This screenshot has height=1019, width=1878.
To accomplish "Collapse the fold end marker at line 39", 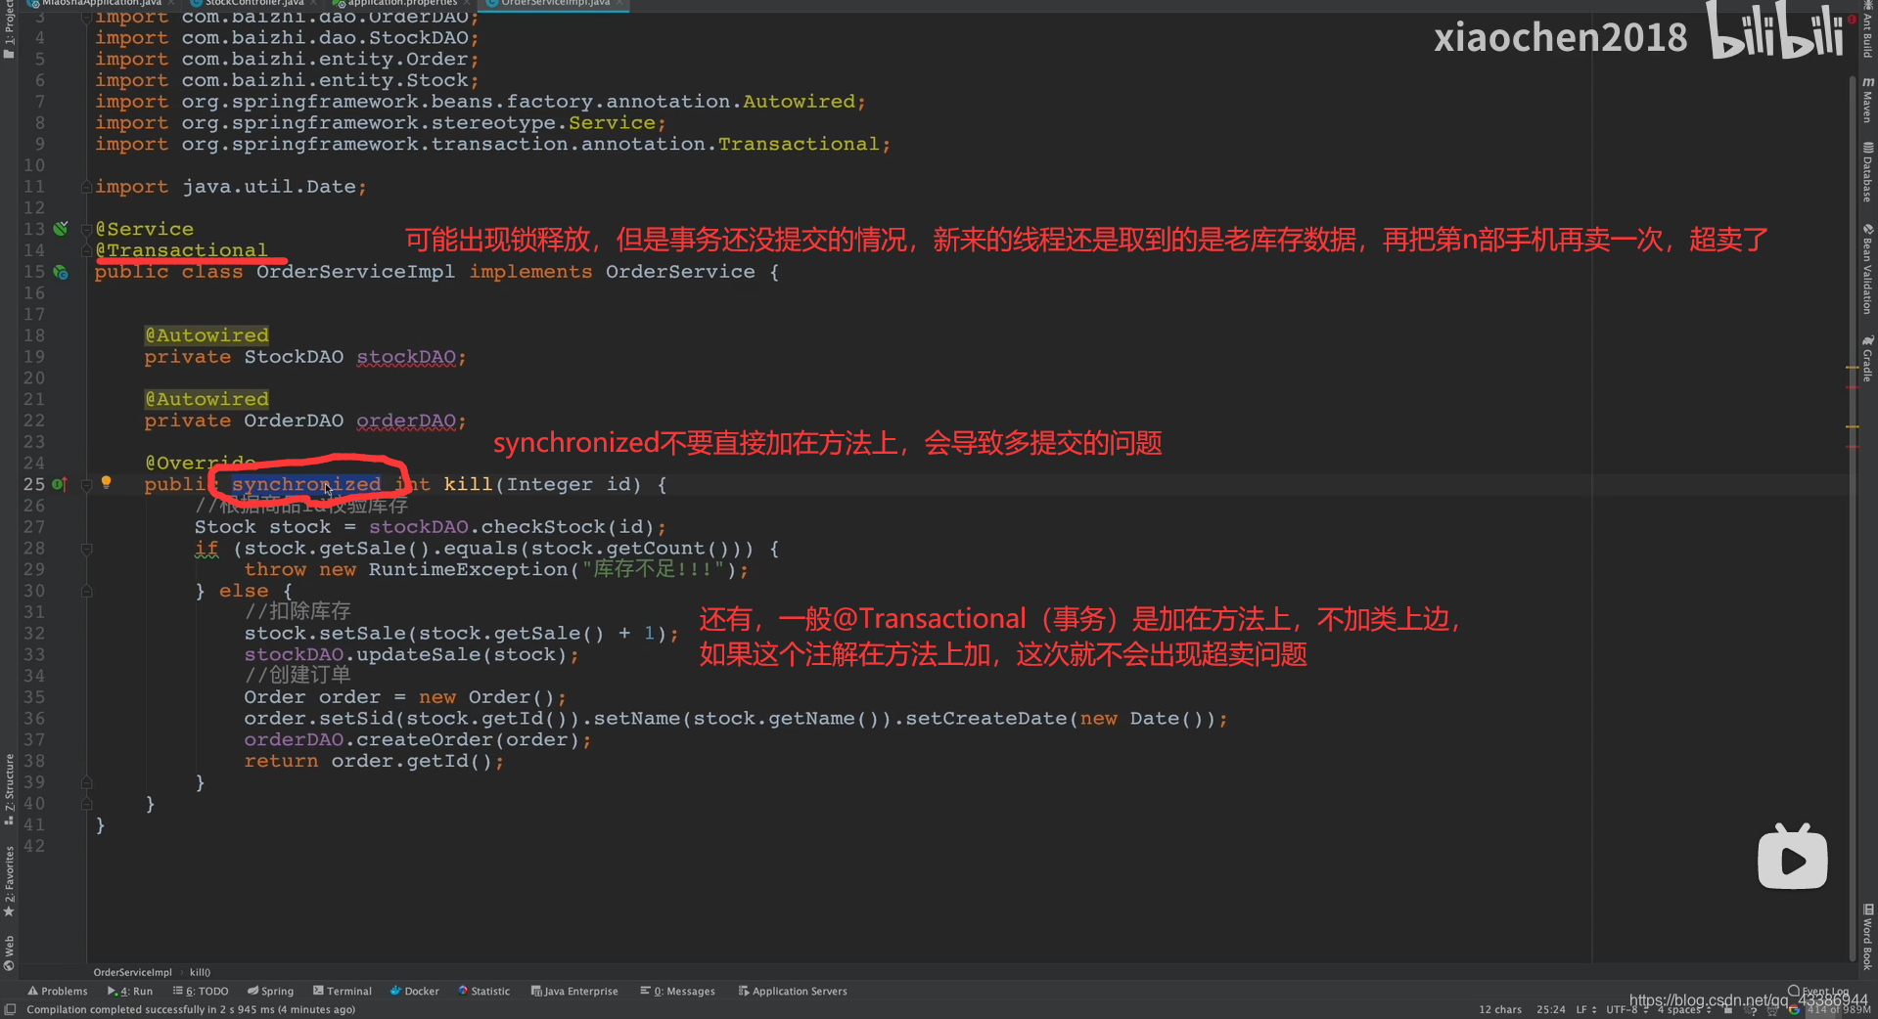I will pyautogui.click(x=86, y=782).
